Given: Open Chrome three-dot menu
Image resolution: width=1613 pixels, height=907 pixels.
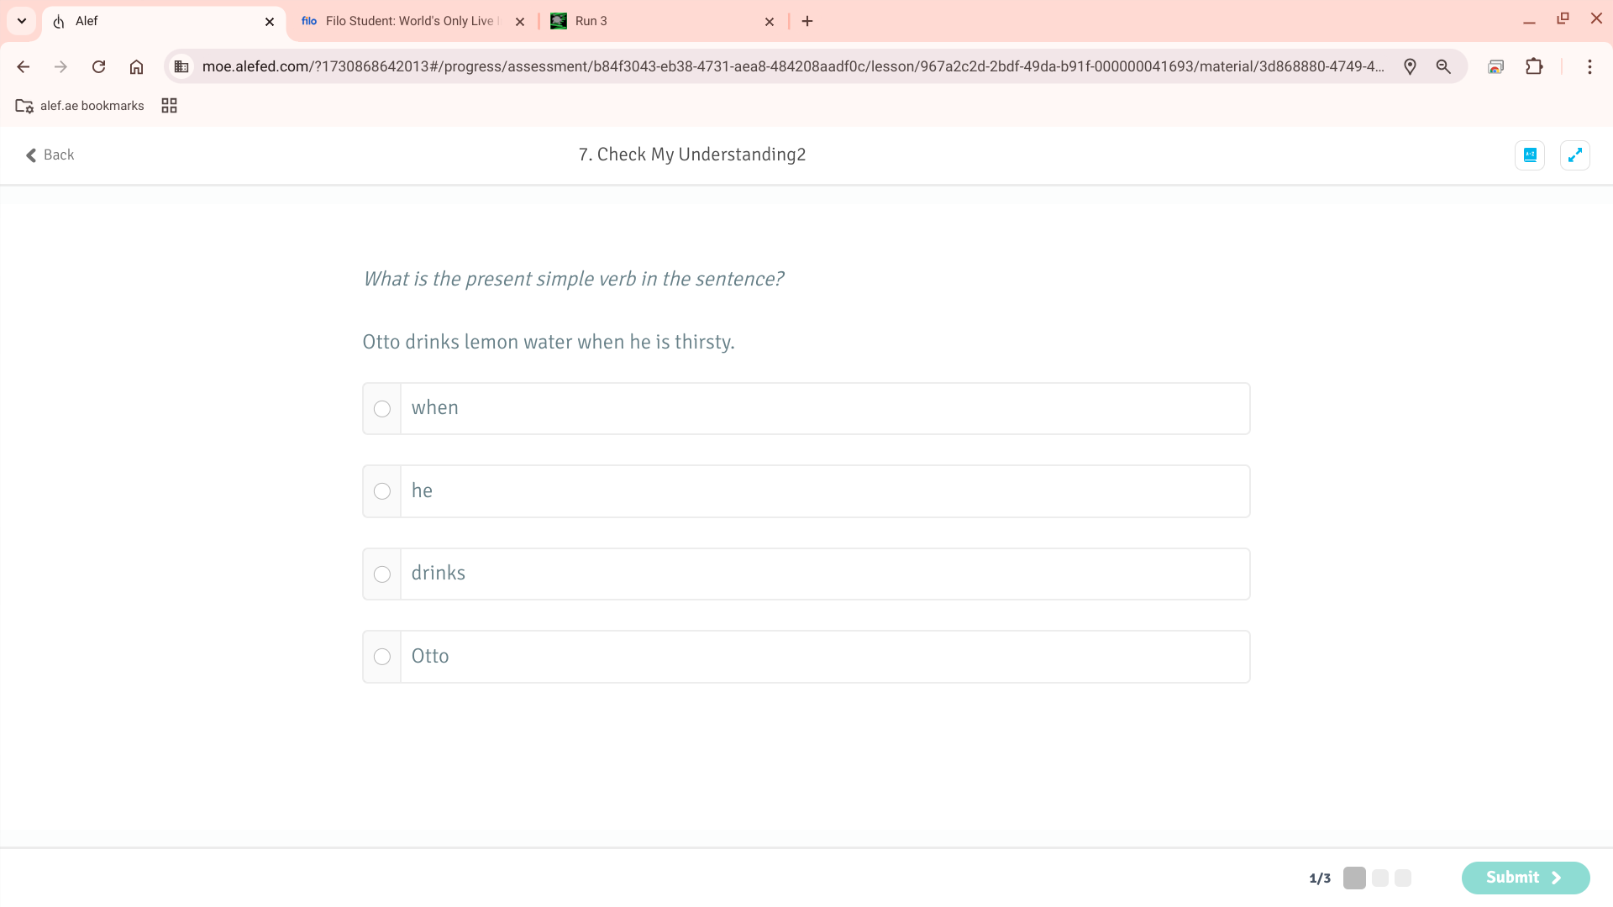Looking at the screenshot, I should (x=1589, y=66).
